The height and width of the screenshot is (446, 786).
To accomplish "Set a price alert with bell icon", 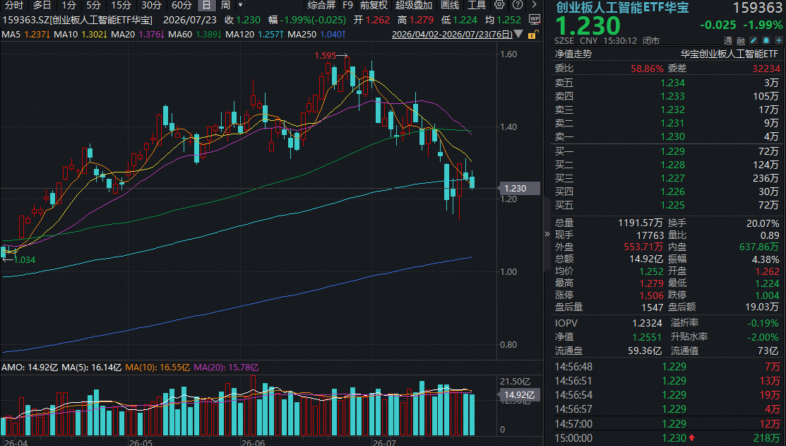I will (x=766, y=40).
